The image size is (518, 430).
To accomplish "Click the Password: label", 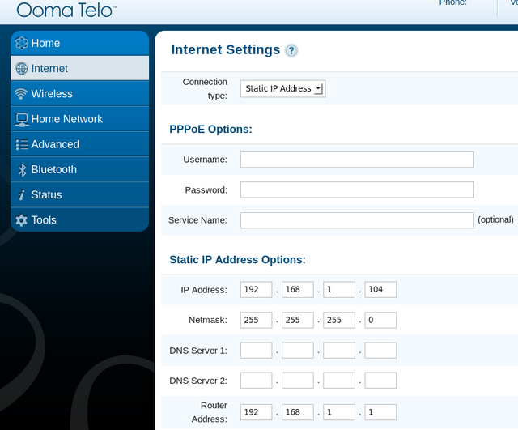I will pos(206,190).
